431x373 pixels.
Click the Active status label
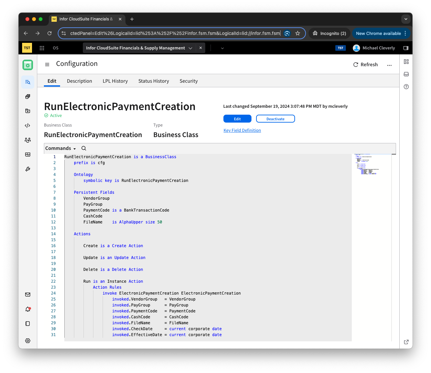pyautogui.click(x=53, y=115)
